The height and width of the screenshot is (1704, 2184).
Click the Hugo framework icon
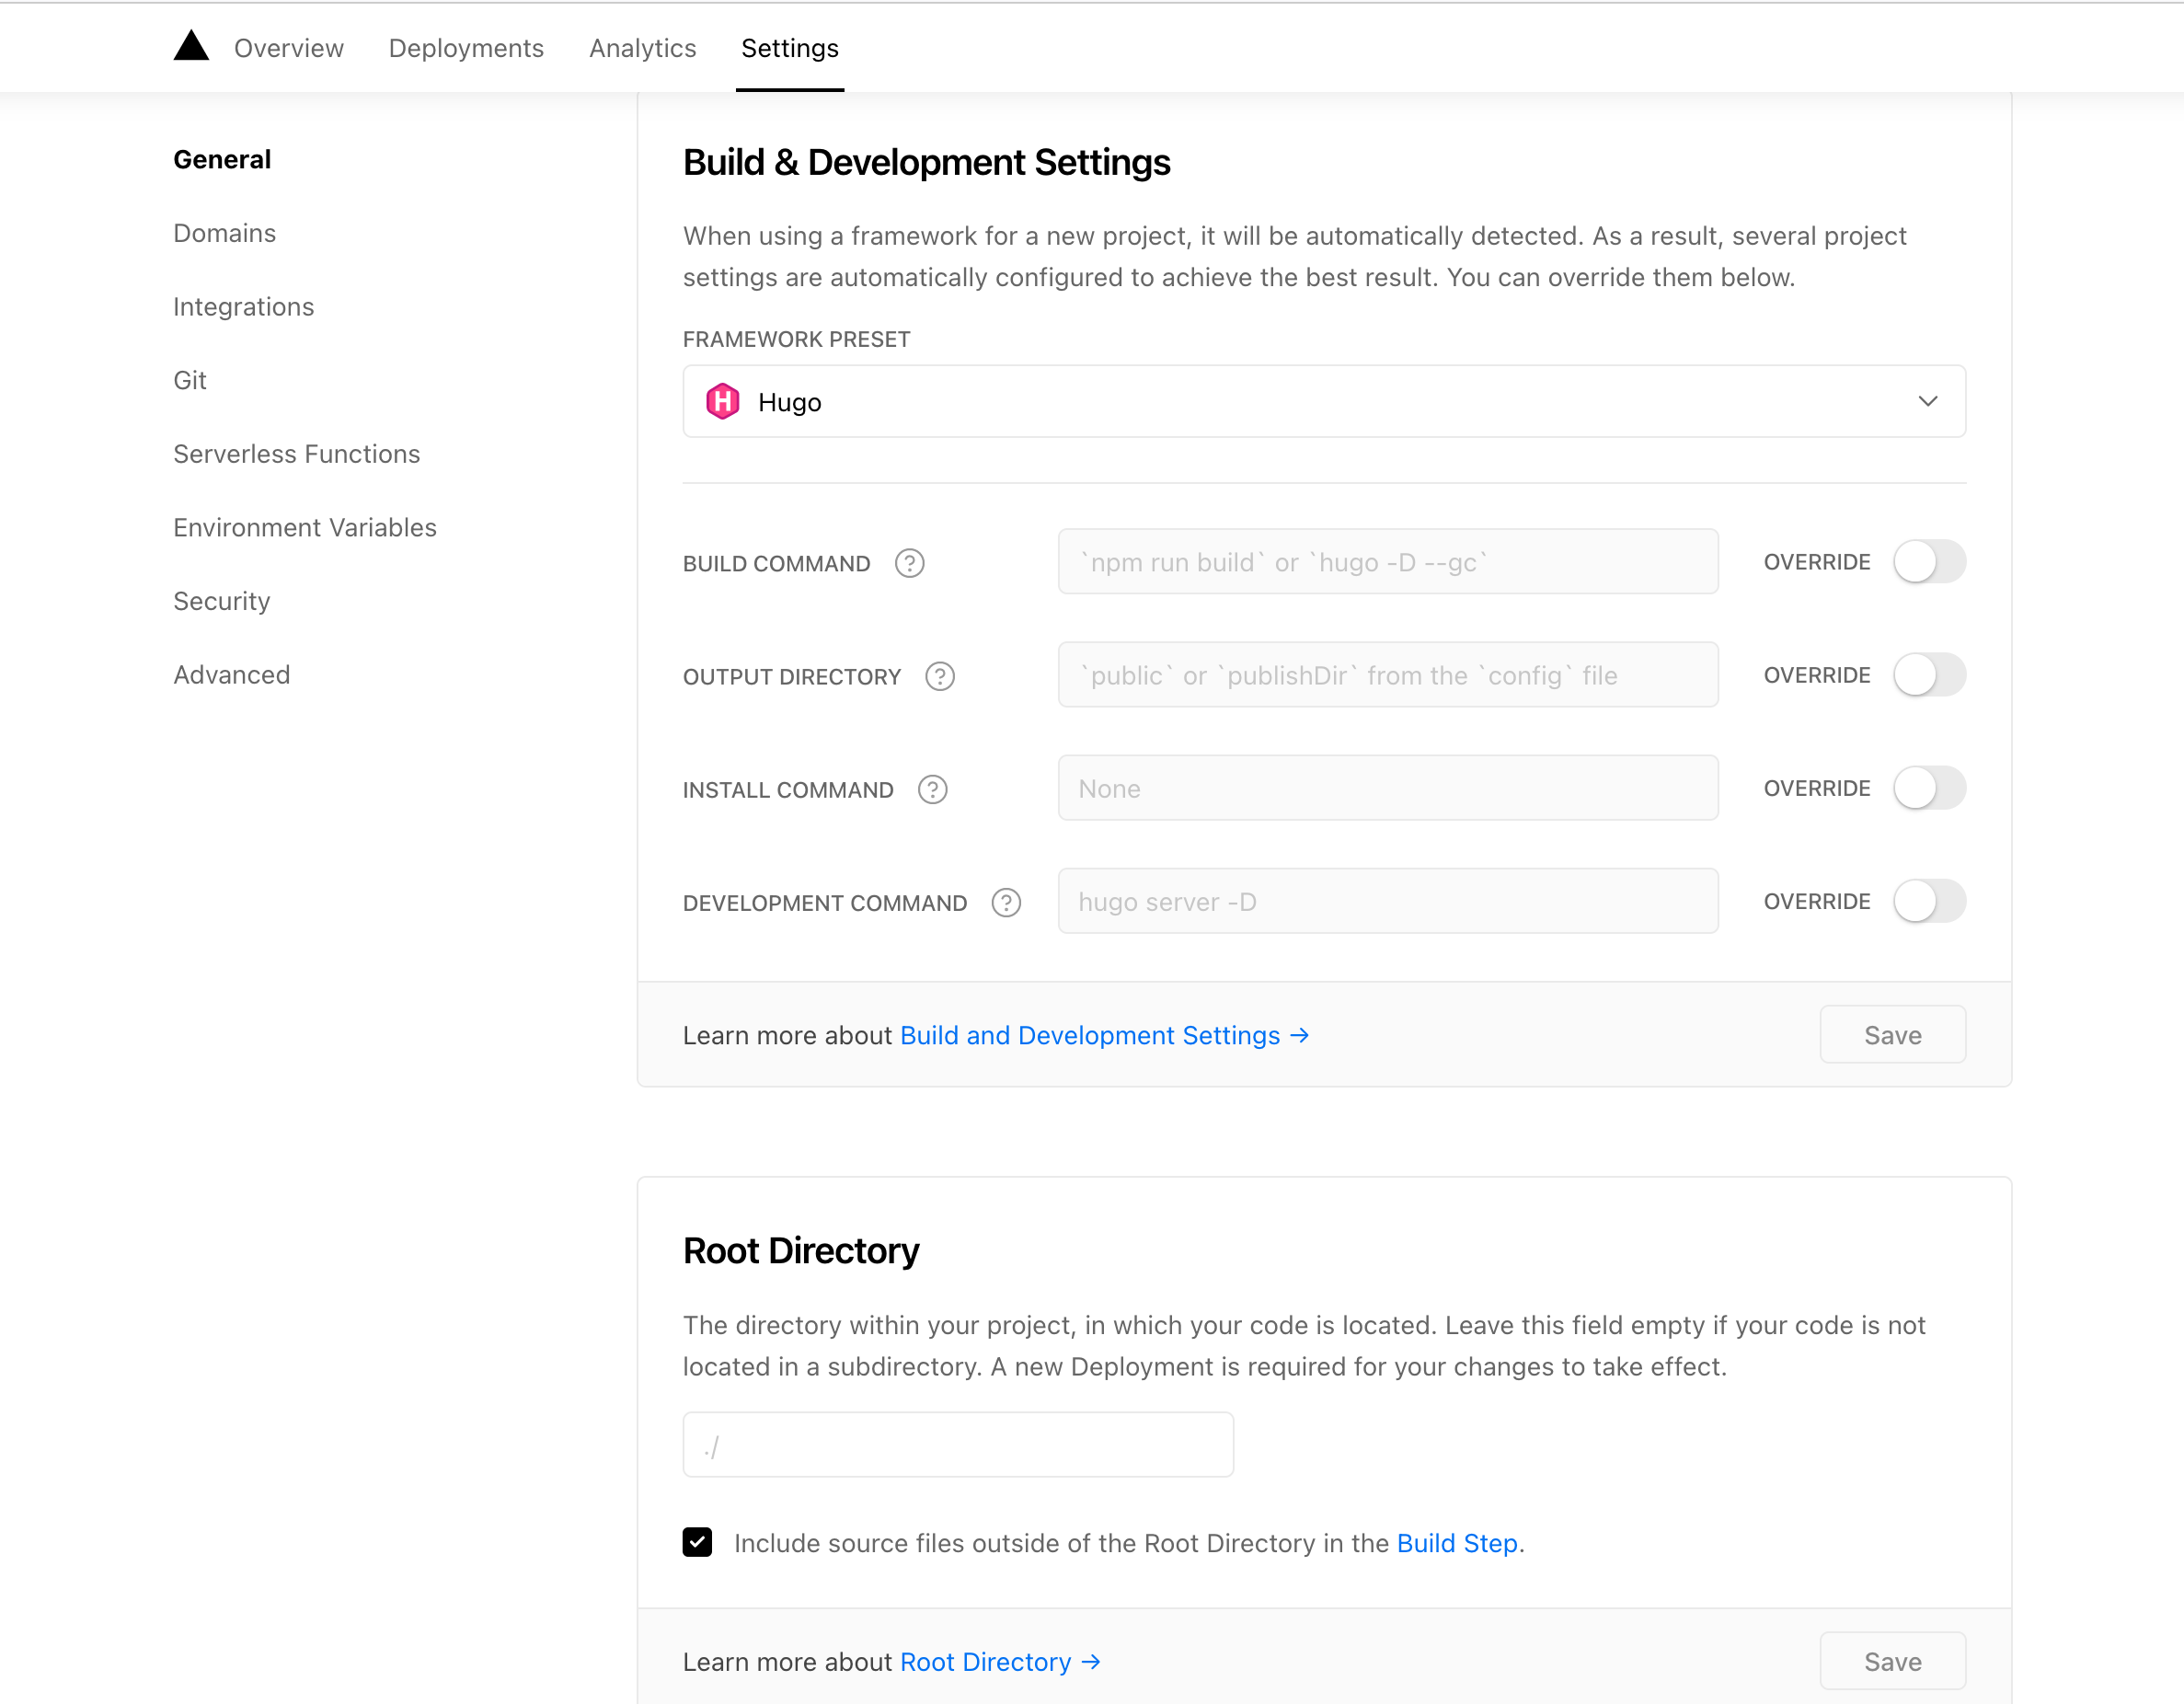tap(723, 401)
